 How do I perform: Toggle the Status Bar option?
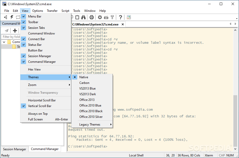pos(46,45)
